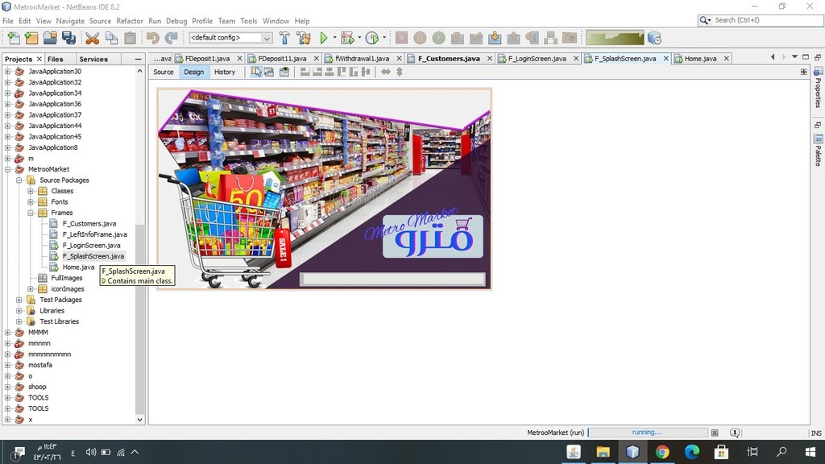Click the notifications icon in the status bar

click(x=735, y=433)
